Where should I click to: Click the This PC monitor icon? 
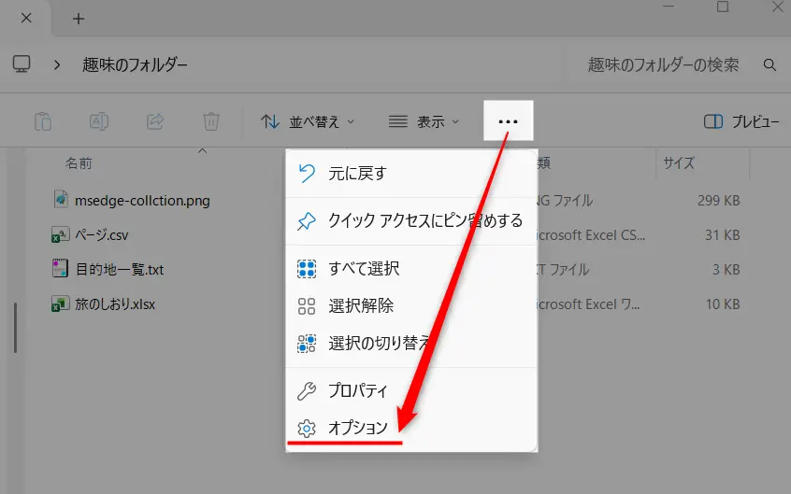pyautogui.click(x=22, y=64)
